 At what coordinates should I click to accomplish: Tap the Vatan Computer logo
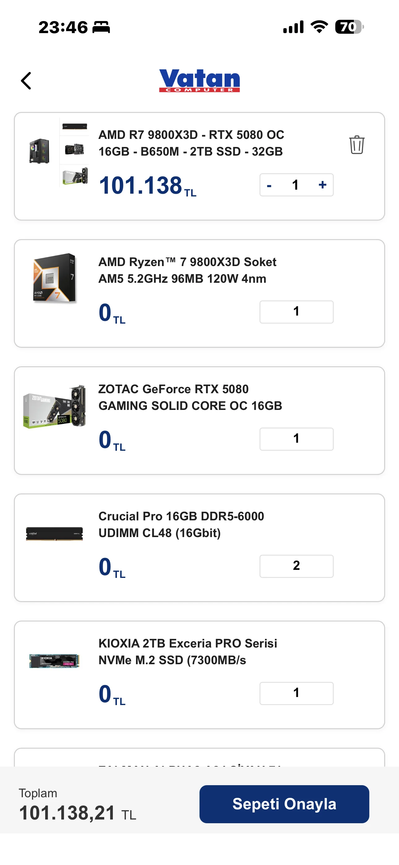[199, 80]
